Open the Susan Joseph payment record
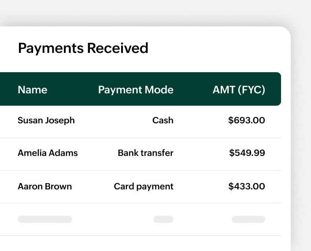Screen dimensions: 311x251 tap(46, 120)
